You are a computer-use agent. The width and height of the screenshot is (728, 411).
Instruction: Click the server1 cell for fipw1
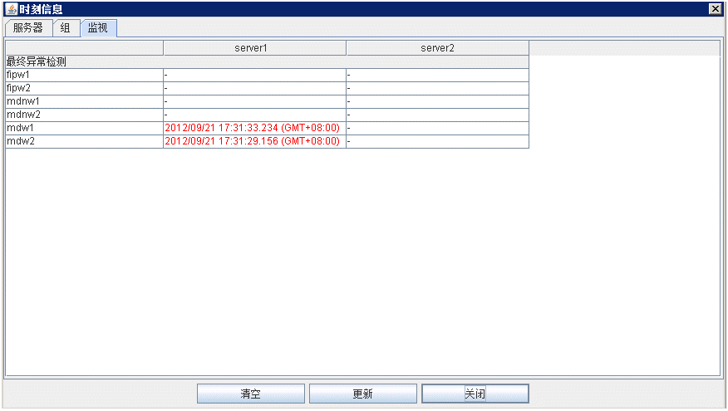point(254,75)
